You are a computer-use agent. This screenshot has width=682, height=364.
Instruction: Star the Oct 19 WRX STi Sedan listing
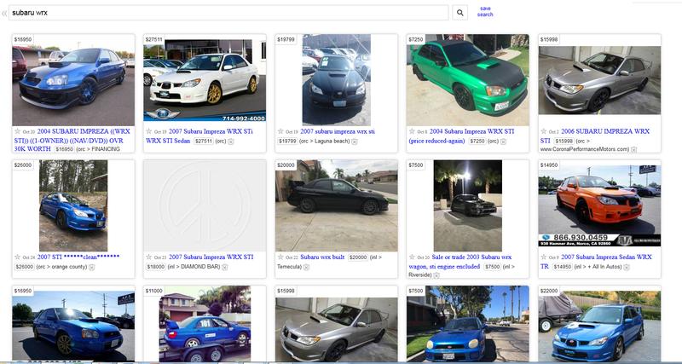[x=148, y=131]
